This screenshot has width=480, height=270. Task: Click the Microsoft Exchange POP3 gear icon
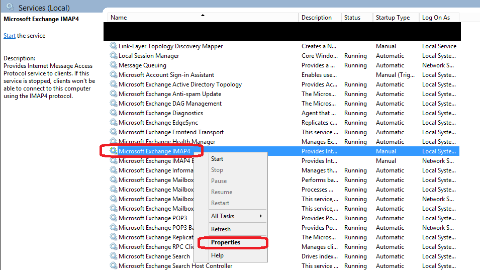click(114, 218)
